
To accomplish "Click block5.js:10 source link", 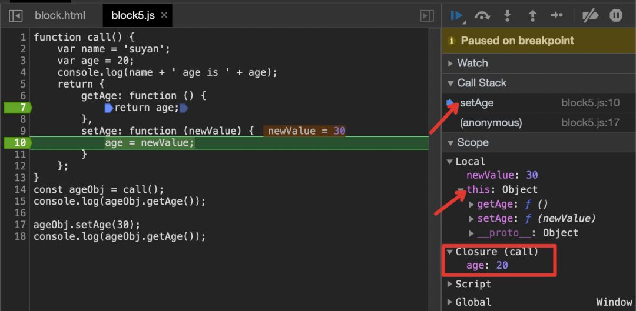I will (x=590, y=103).
